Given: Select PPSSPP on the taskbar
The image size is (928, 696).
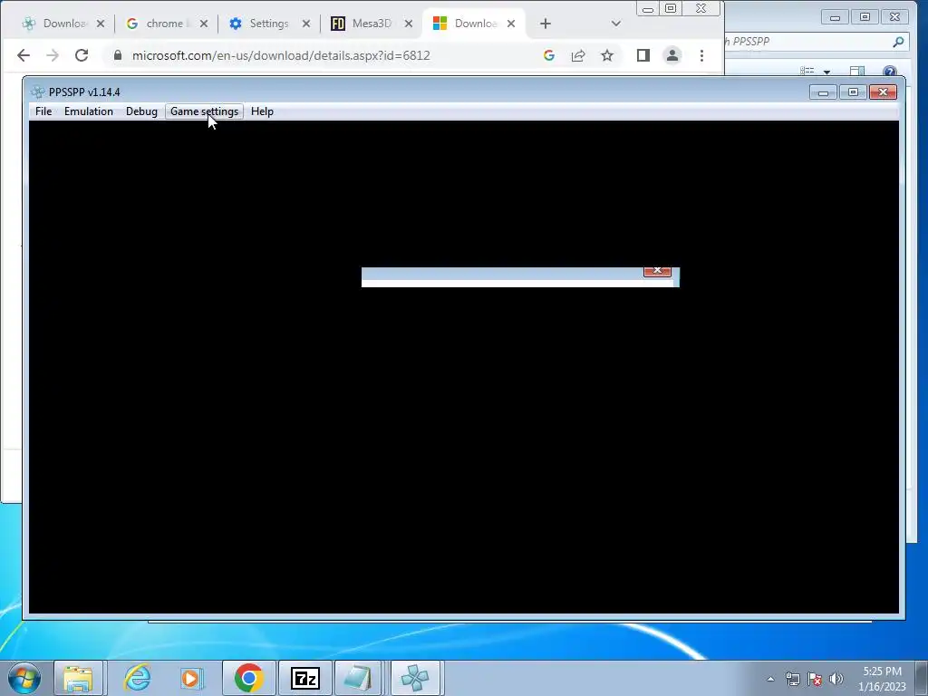Looking at the screenshot, I should (x=415, y=678).
